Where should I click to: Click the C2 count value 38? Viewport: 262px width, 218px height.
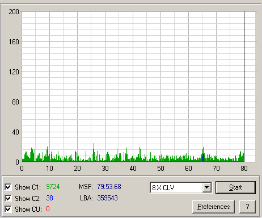49,198
